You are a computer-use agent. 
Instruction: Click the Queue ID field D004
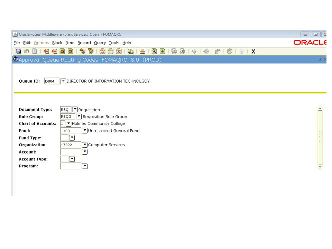click(x=52, y=81)
